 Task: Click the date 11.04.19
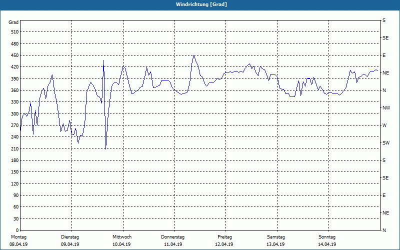click(173, 244)
